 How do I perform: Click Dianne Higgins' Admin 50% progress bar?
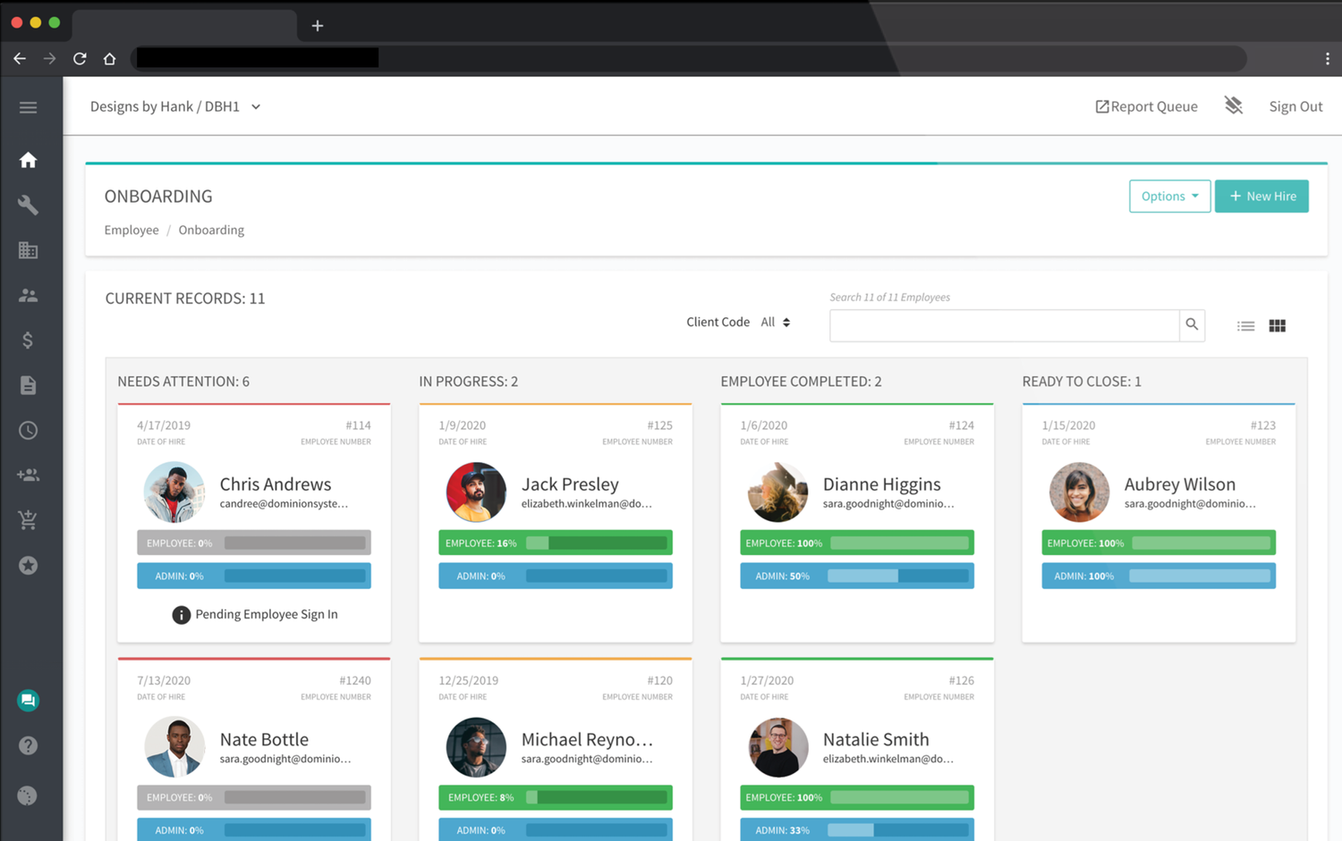pyautogui.click(x=857, y=576)
